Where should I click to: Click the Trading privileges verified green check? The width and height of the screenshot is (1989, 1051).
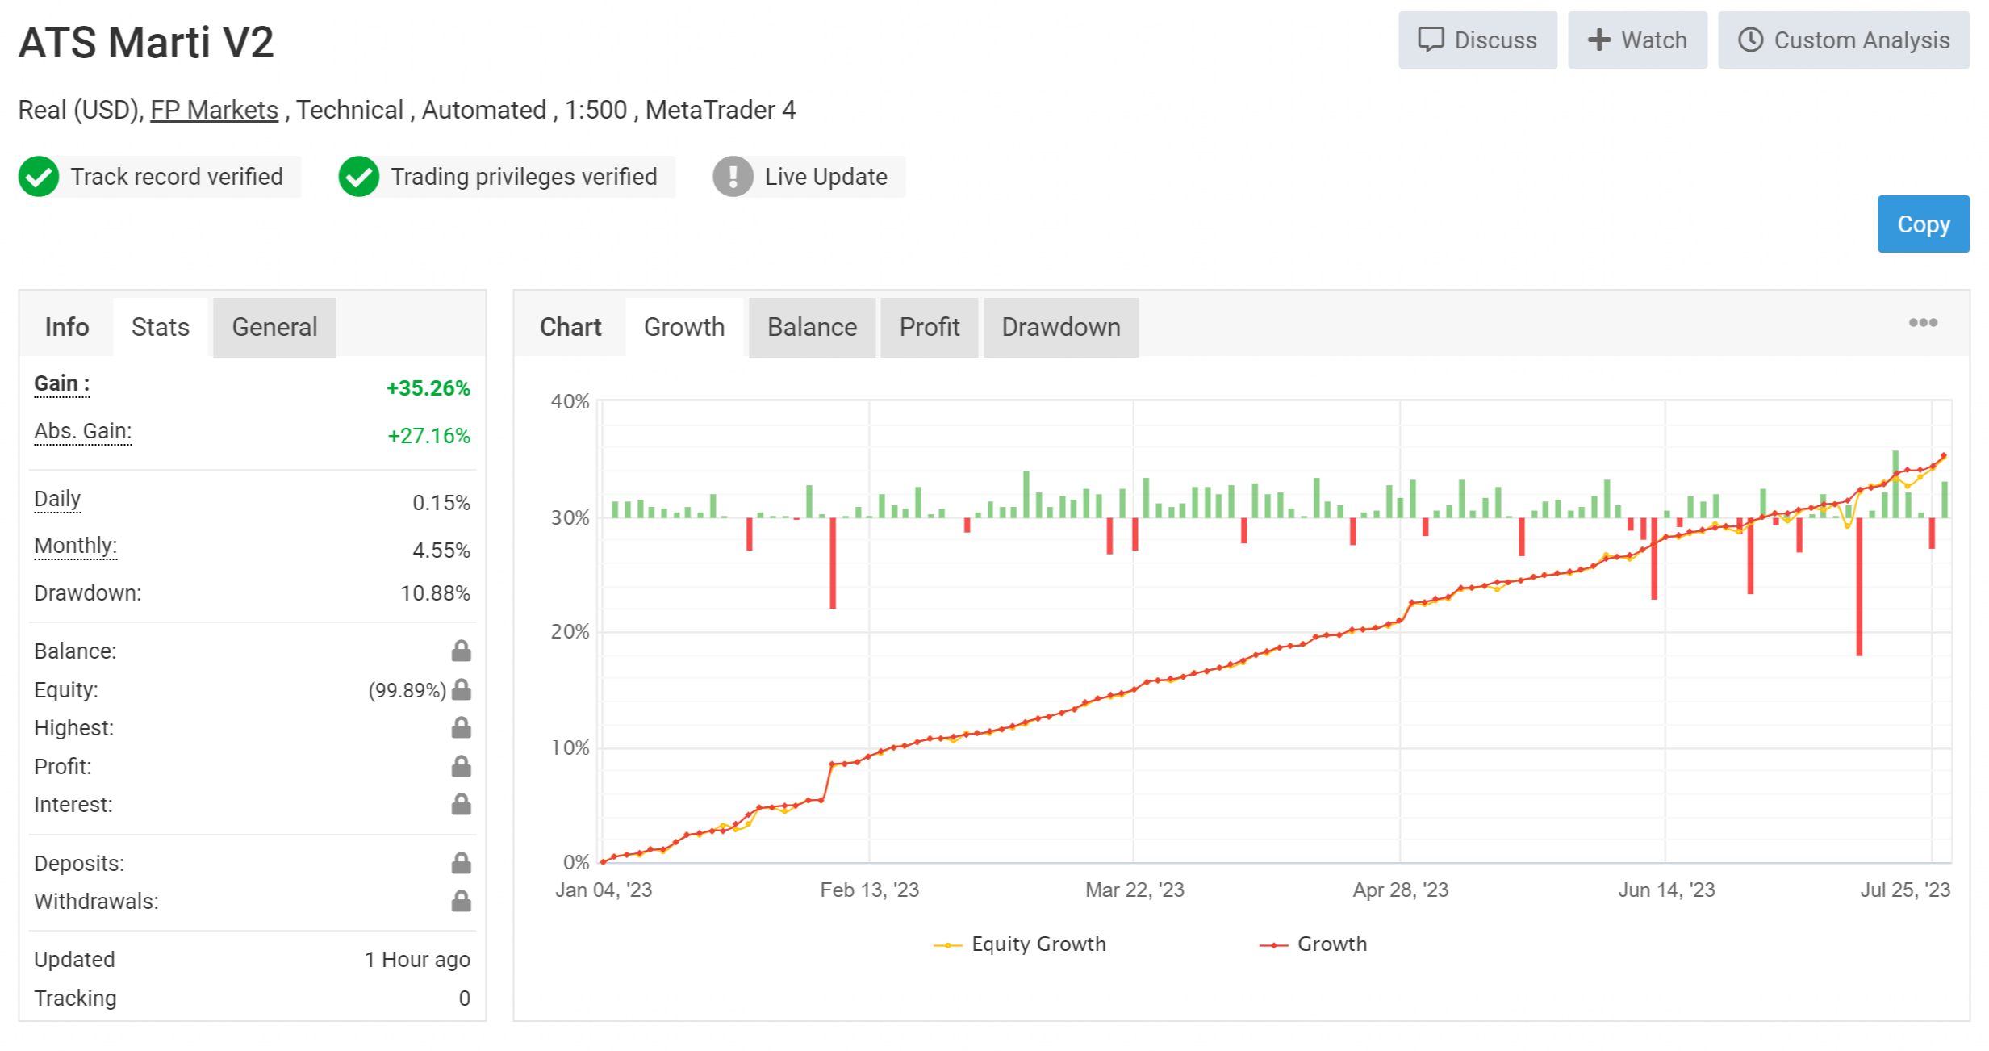coord(359,177)
